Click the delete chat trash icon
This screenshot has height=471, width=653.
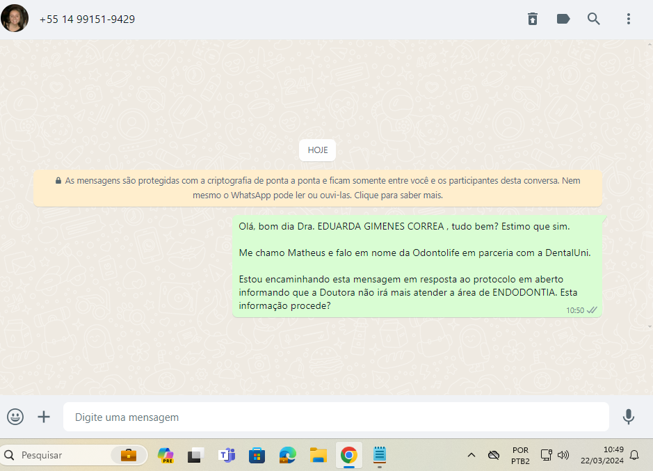532,19
